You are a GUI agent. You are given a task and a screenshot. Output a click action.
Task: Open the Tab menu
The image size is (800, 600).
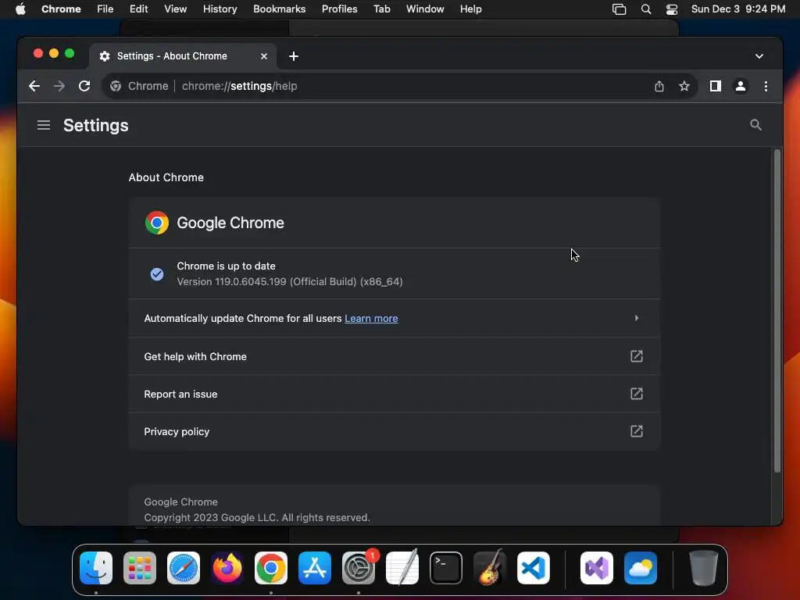[x=381, y=9]
